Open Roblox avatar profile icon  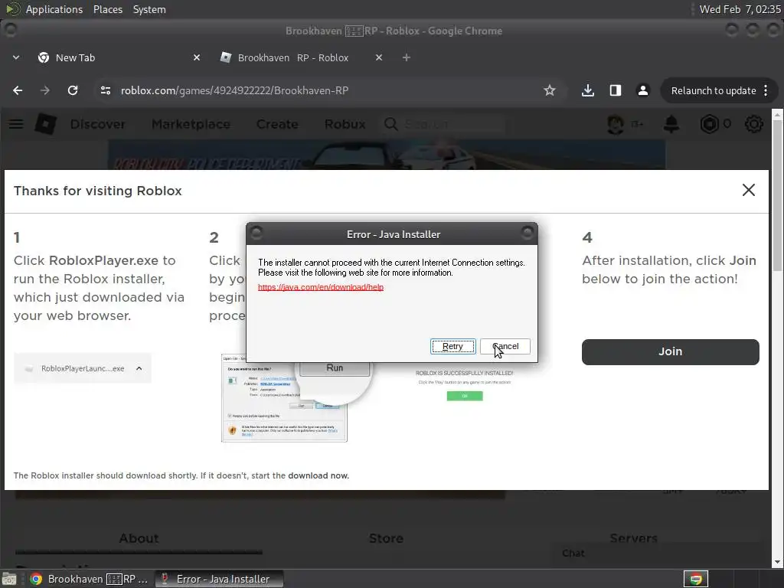pos(616,124)
